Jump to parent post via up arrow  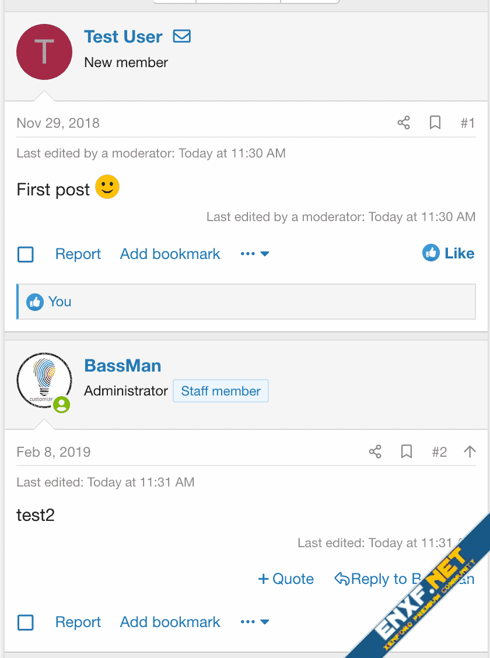coord(470,452)
